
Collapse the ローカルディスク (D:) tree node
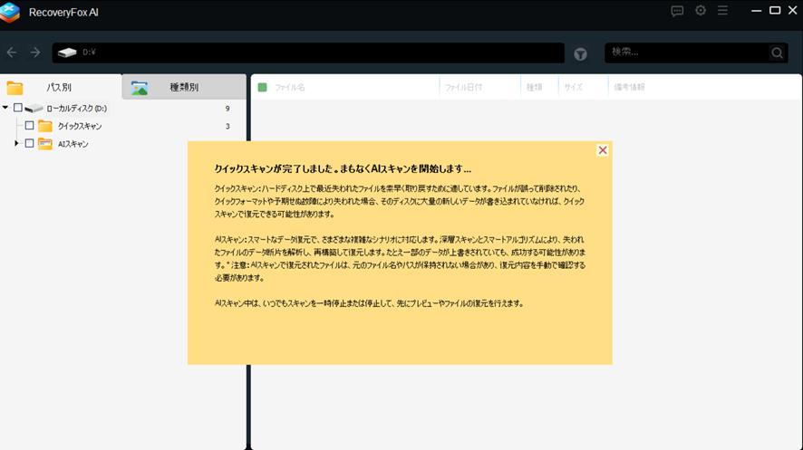pyautogui.click(x=5, y=108)
